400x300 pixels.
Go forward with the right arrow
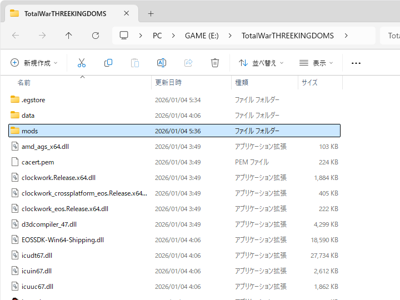[42, 36]
